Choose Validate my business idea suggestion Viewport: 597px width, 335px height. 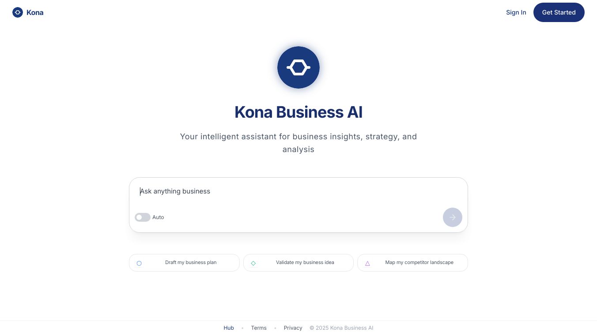coord(305,263)
